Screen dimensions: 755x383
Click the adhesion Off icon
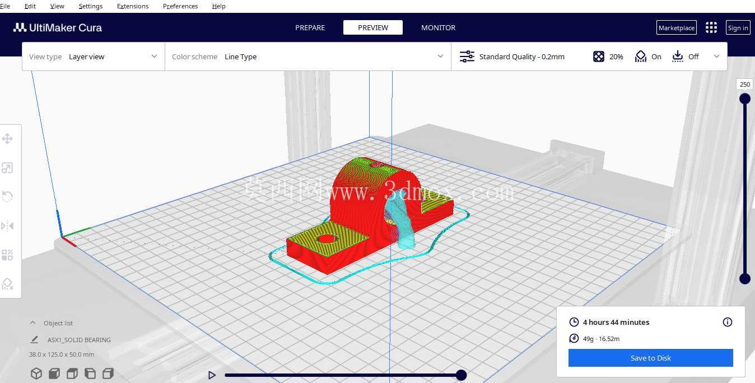coord(678,56)
